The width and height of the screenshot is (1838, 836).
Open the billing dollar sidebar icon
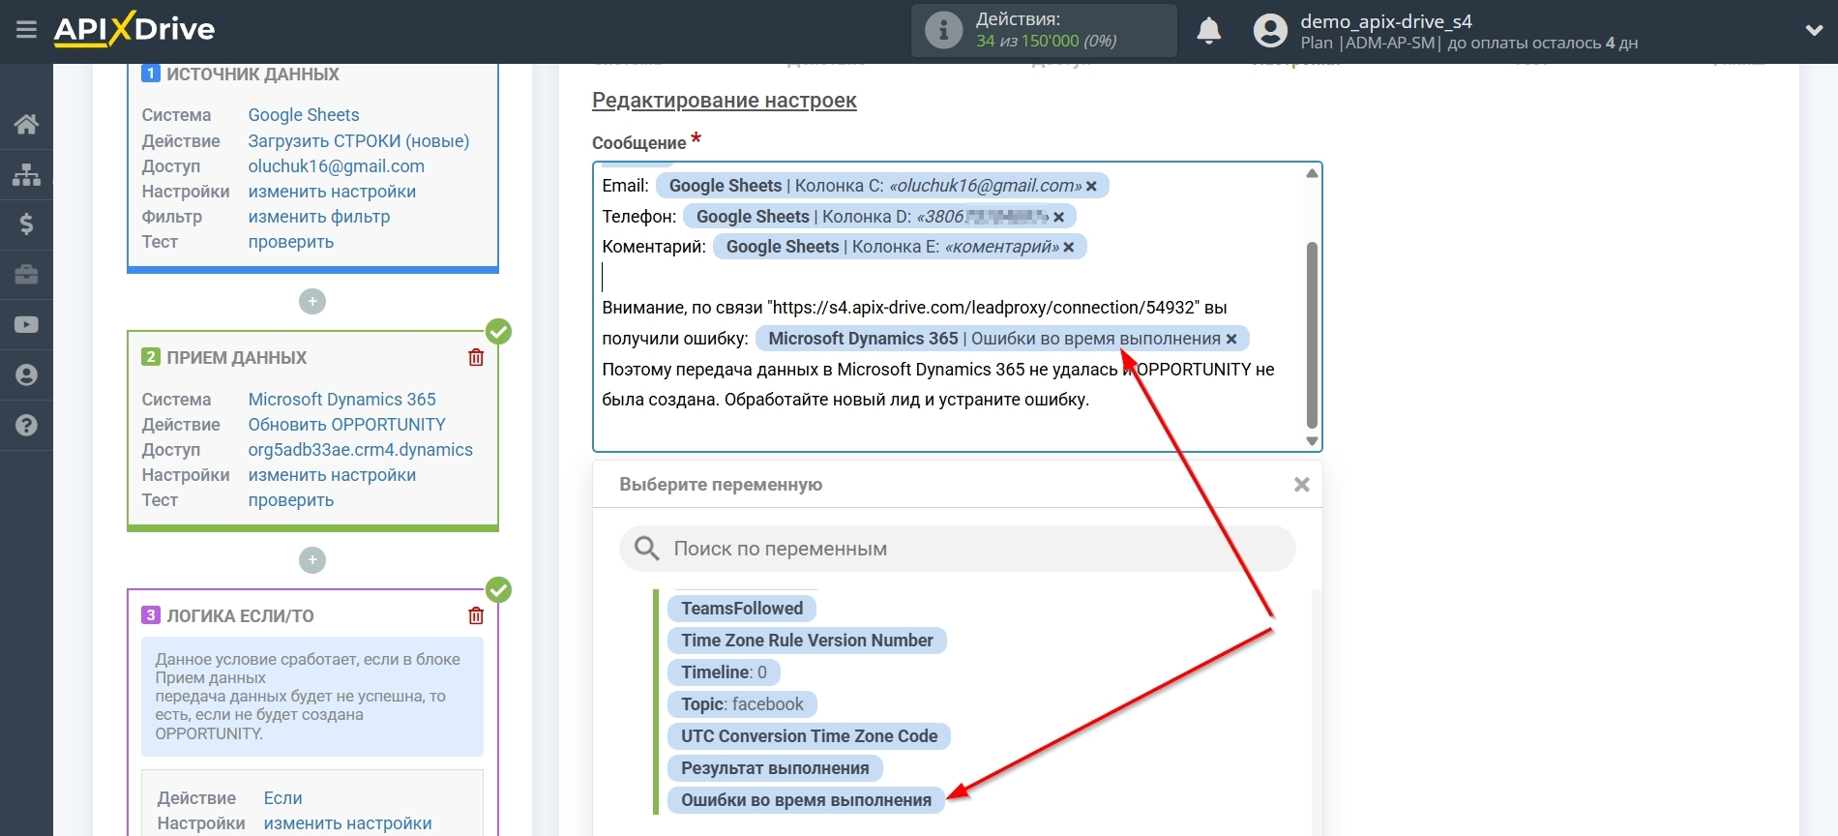pos(26,224)
